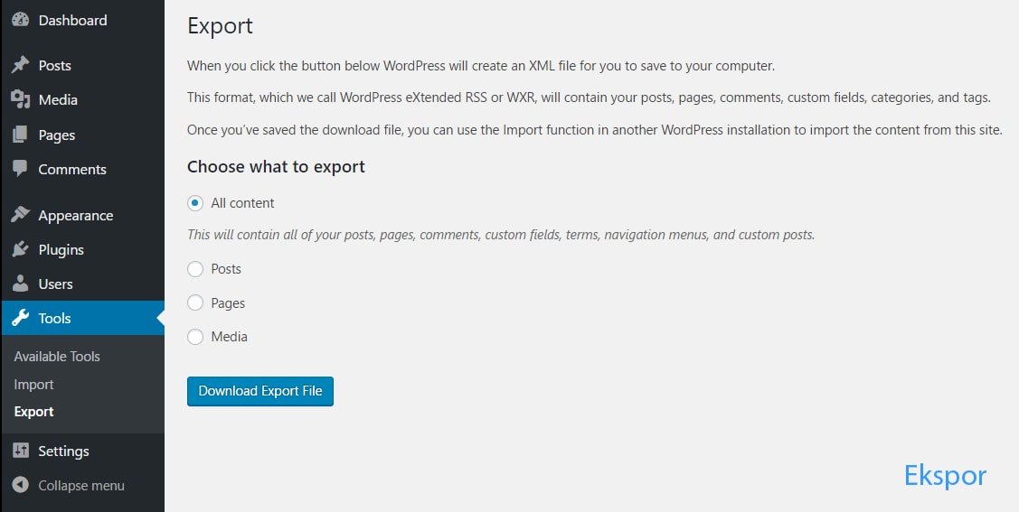The image size is (1019, 512).
Task: Open the Posts sidebar menu
Action: click(x=82, y=65)
